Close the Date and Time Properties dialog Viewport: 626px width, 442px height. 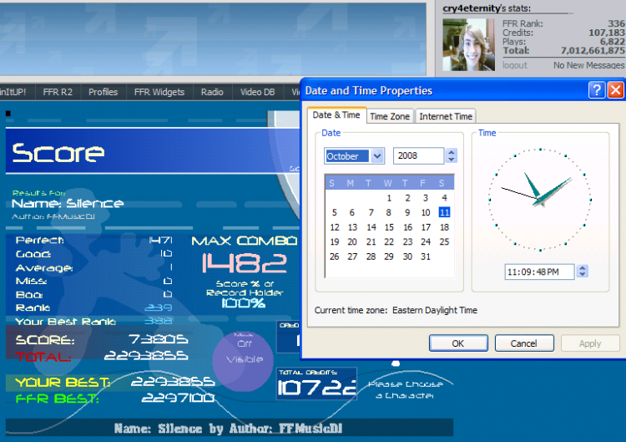tap(615, 90)
